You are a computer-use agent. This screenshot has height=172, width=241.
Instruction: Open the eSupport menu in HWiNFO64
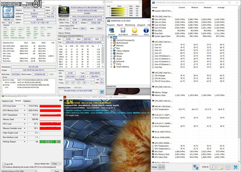pyautogui.click(x=141, y=25)
